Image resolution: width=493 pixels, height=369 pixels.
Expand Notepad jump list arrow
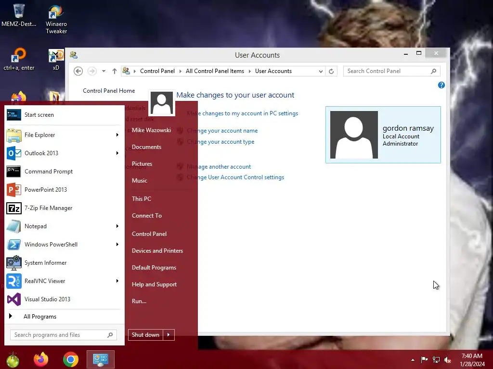point(117,226)
